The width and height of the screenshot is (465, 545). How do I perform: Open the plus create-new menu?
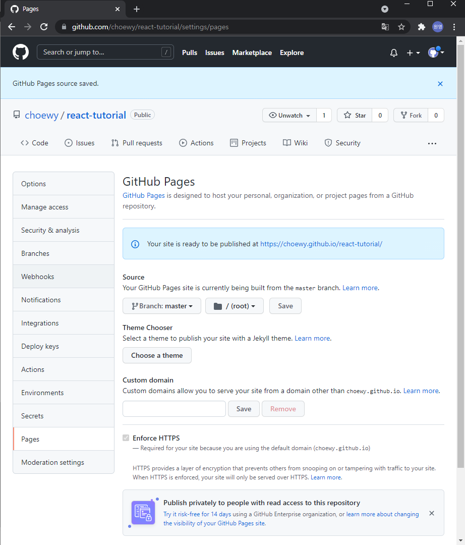413,53
